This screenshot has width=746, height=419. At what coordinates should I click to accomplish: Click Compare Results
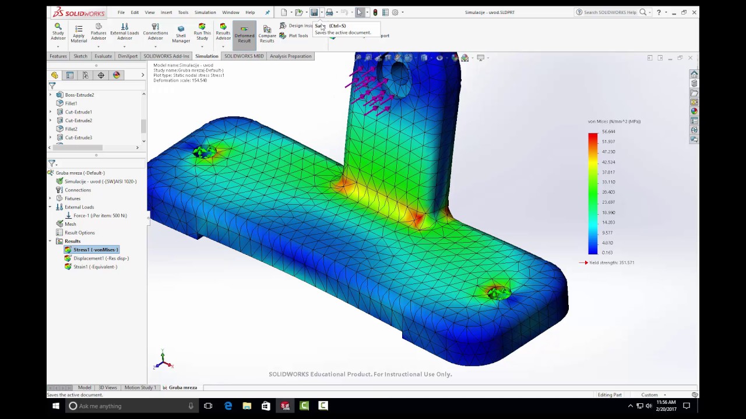[267, 34]
